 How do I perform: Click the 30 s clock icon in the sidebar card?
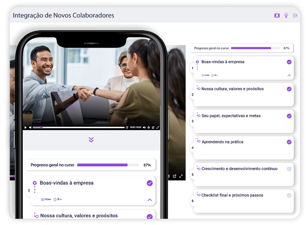pos(213,75)
